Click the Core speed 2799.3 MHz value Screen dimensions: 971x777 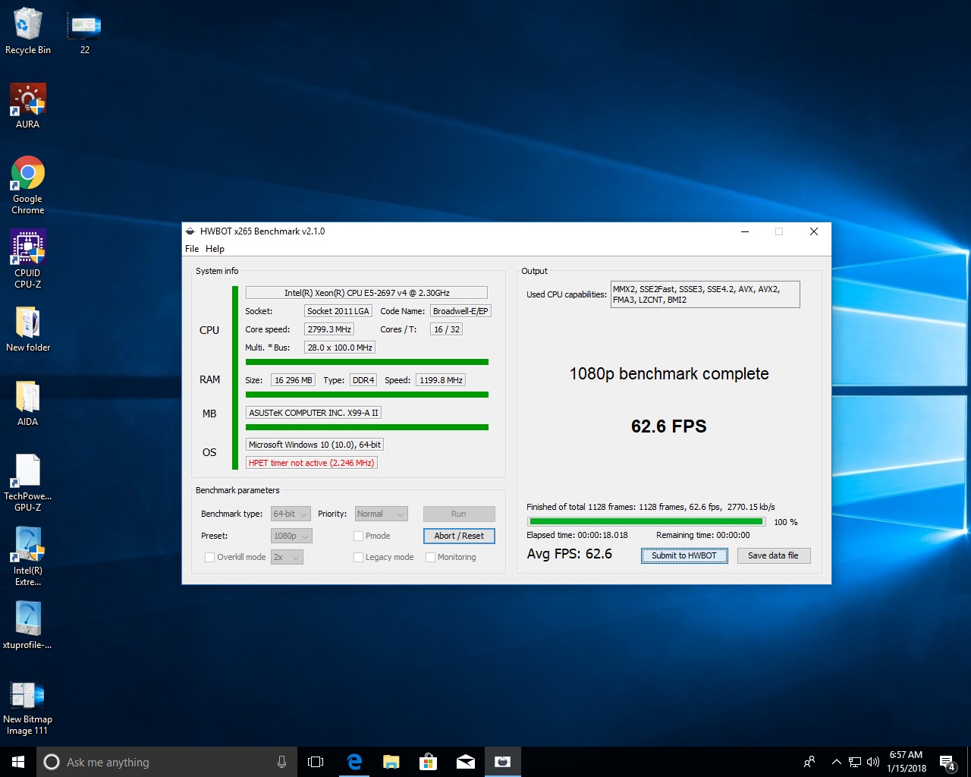point(329,329)
